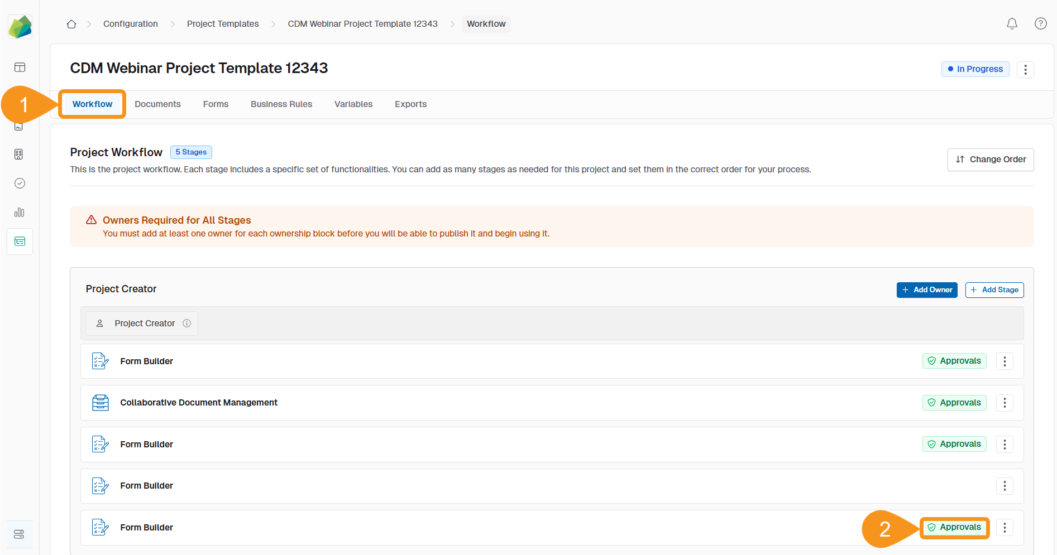Click the server settings icon at sidebar bottom

click(x=20, y=534)
